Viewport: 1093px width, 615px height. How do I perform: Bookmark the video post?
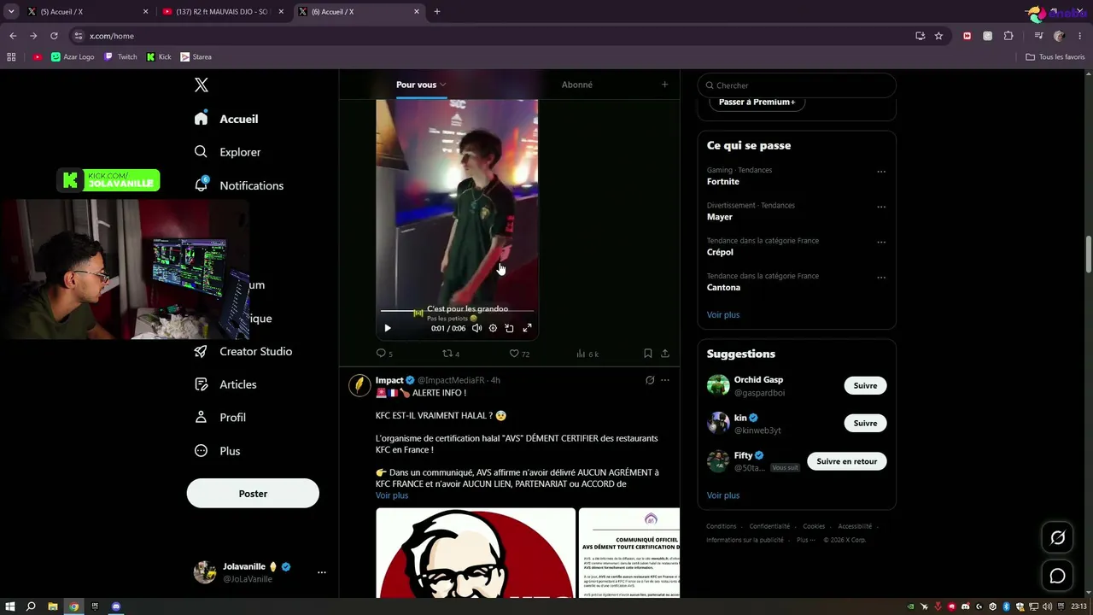tap(648, 354)
